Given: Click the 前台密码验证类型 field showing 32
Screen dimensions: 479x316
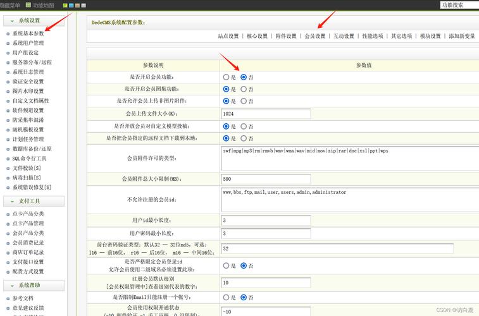Looking at the screenshot, I should [337, 248].
